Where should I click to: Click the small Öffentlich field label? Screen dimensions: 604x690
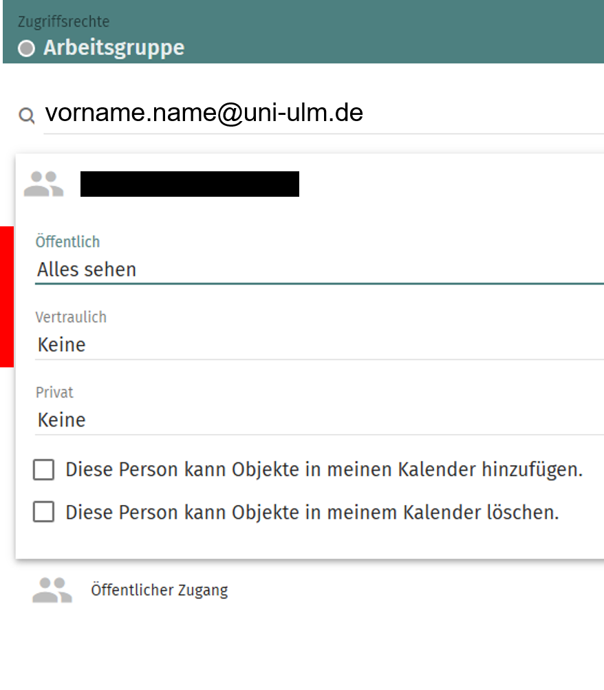pyautogui.click(x=67, y=242)
